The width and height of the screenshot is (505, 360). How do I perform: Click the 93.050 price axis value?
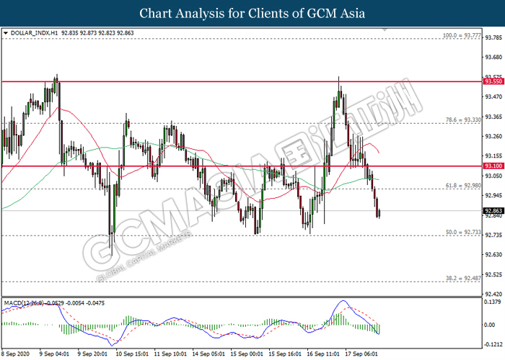[493, 176]
